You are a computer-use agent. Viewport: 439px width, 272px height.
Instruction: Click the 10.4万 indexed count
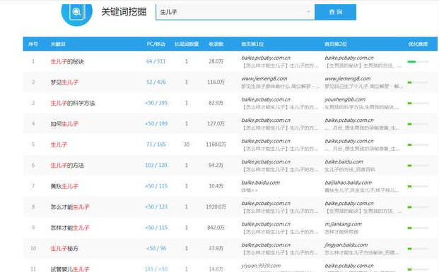click(x=216, y=186)
